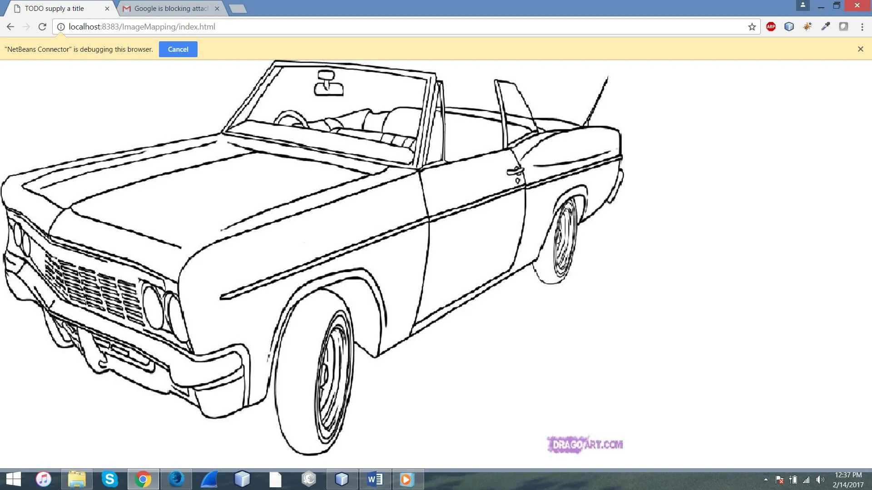The image size is (872, 490).
Task: Go back to the previous page
Action: click(x=10, y=27)
